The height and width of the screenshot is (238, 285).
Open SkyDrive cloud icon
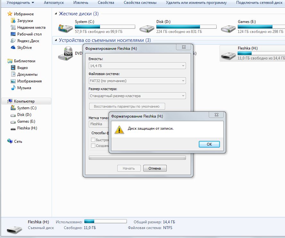(x=13, y=48)
